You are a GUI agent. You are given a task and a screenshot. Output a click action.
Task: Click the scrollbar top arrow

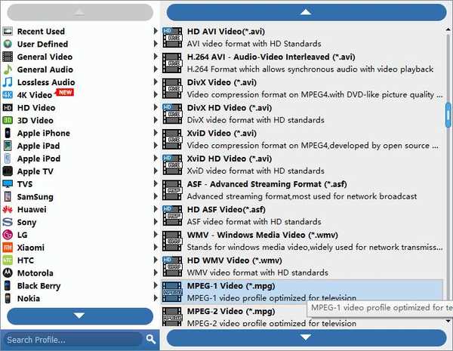tap(448, 29)
